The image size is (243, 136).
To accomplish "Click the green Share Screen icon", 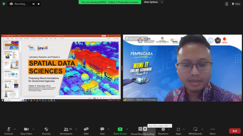I will (120, 129).
